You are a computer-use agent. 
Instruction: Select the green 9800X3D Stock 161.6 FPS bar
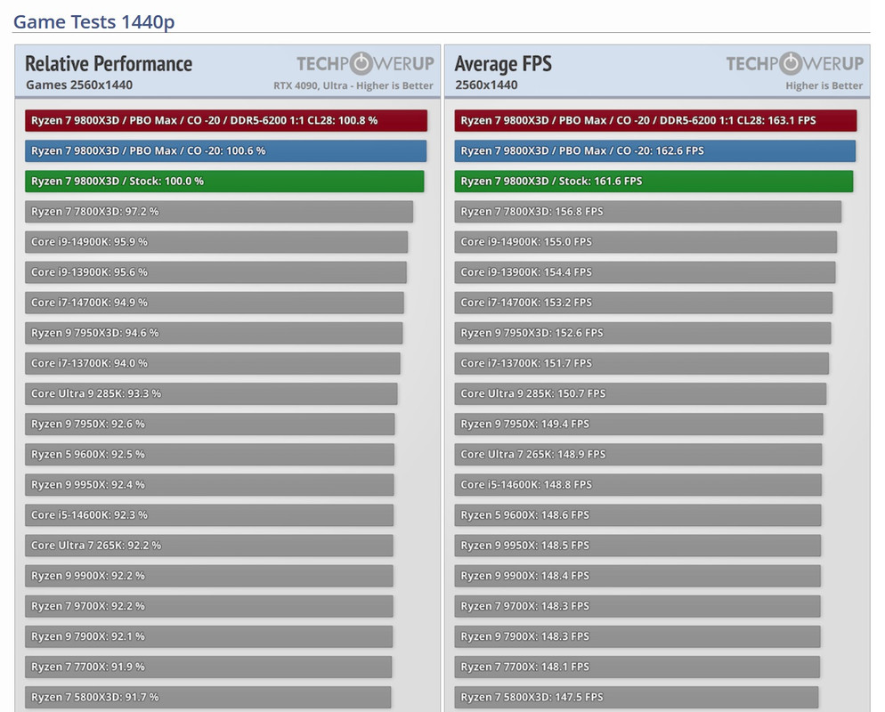[x=654, y=182]
